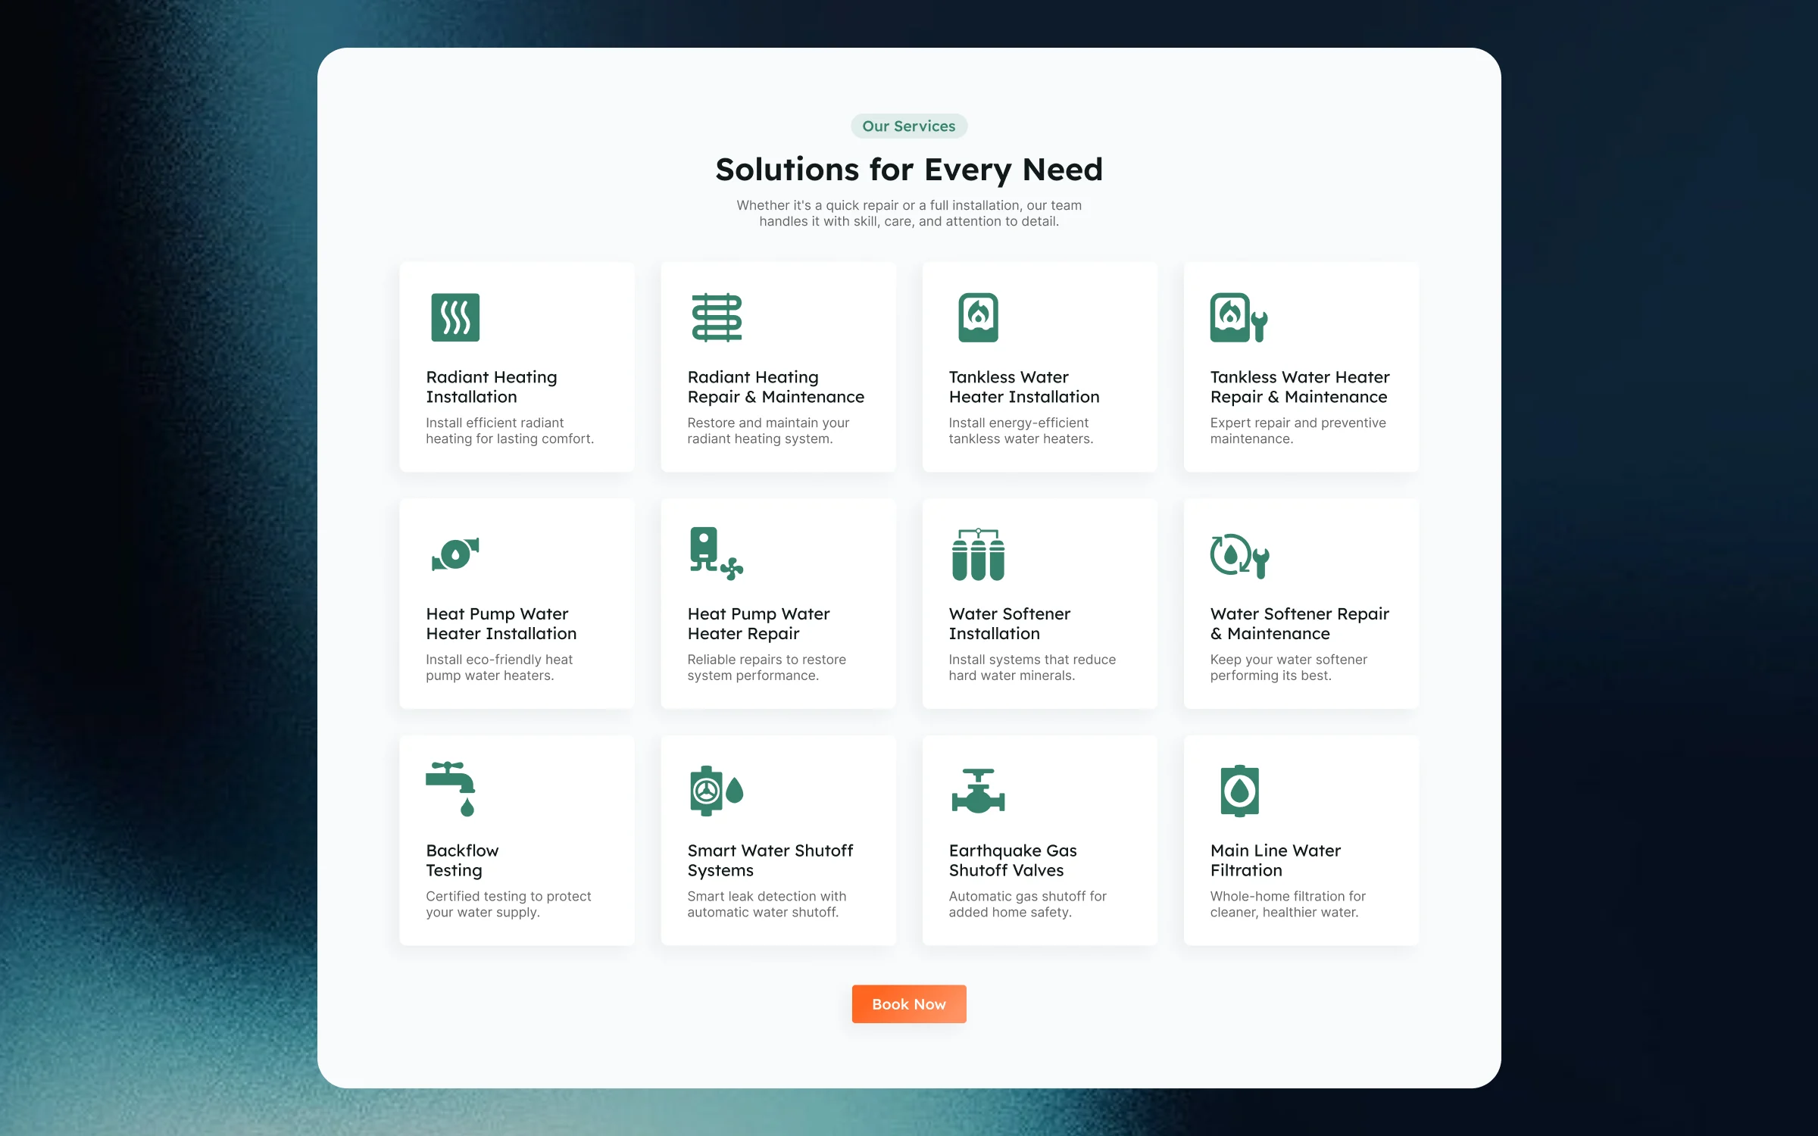
Task: Click the heat pump repair fan icon
Action: click(x=717, y=554)
